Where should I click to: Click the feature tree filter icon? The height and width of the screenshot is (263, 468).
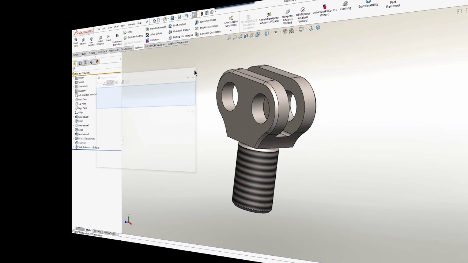pyautogui.click(x=74, y=69)
